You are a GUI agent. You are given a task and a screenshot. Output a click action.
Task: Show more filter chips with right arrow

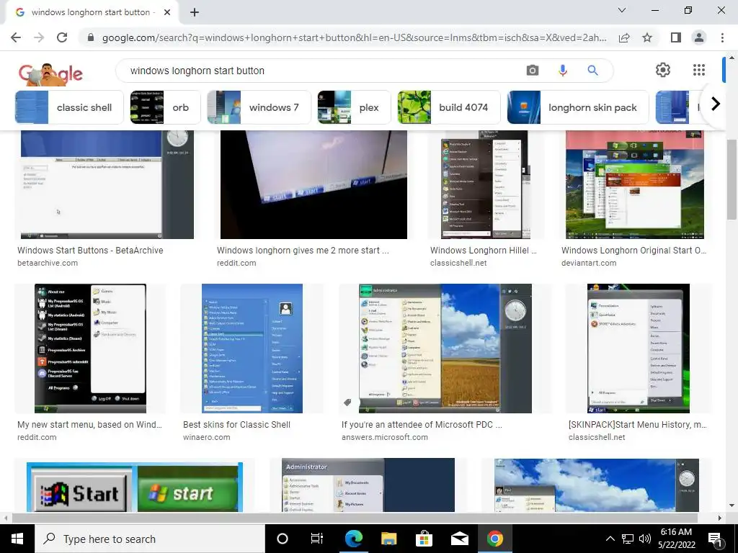tap(716, 104)
